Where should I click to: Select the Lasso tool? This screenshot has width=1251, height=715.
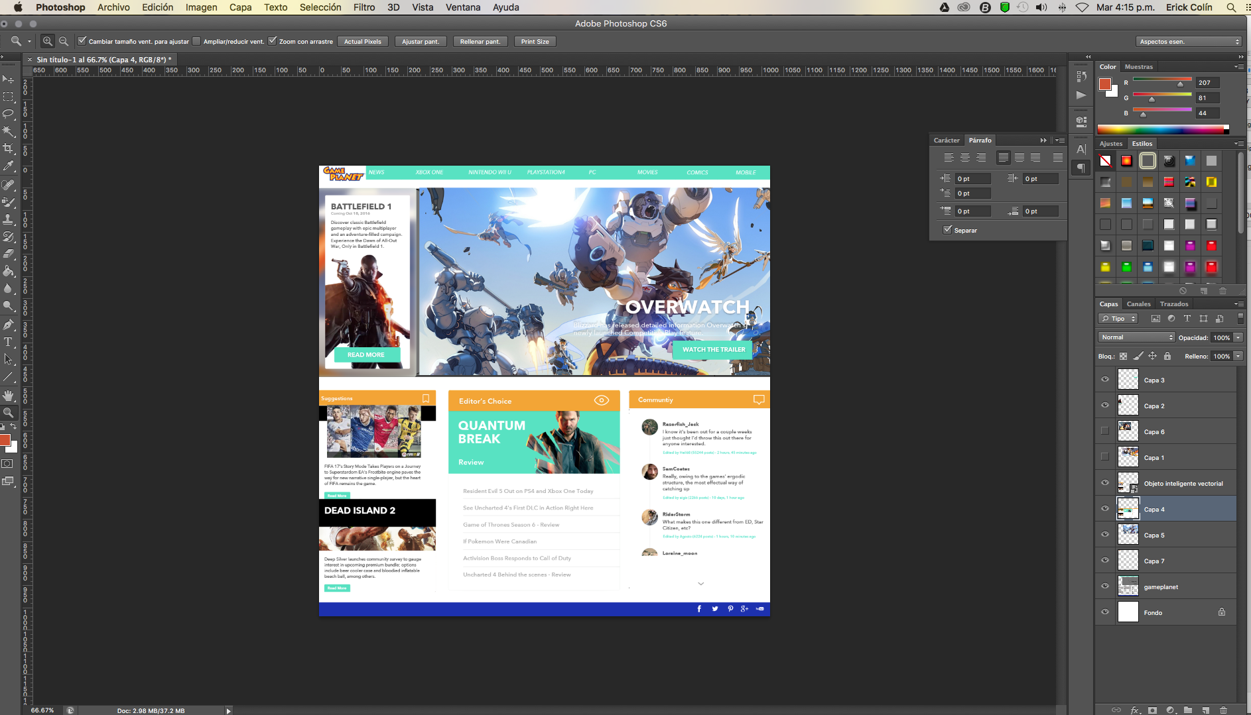pyautogui.click(x=9, y=114)
